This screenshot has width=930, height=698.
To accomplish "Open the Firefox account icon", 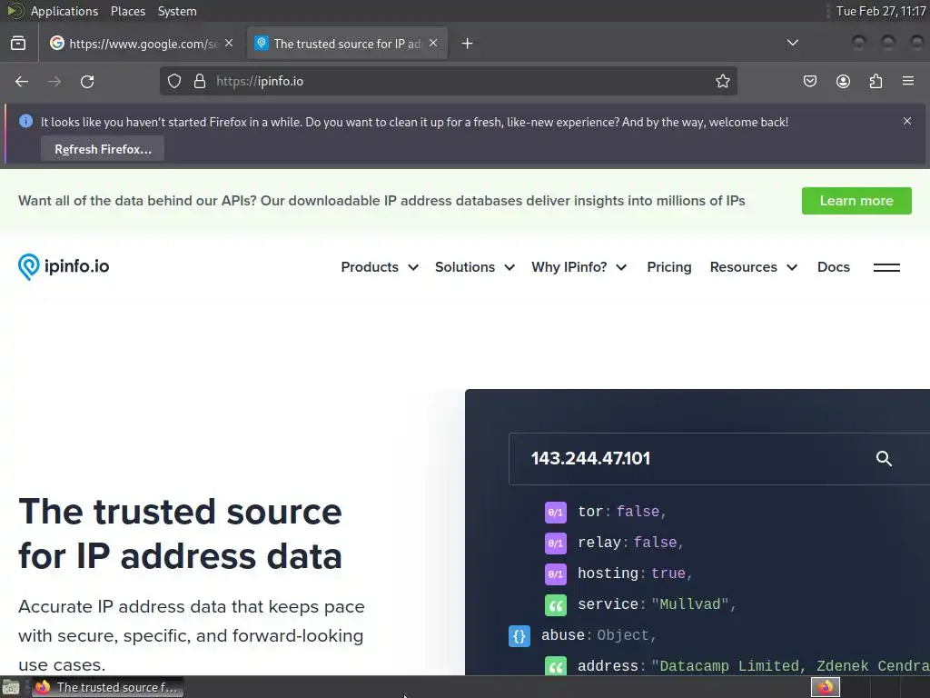I will (x=843, y=81).
